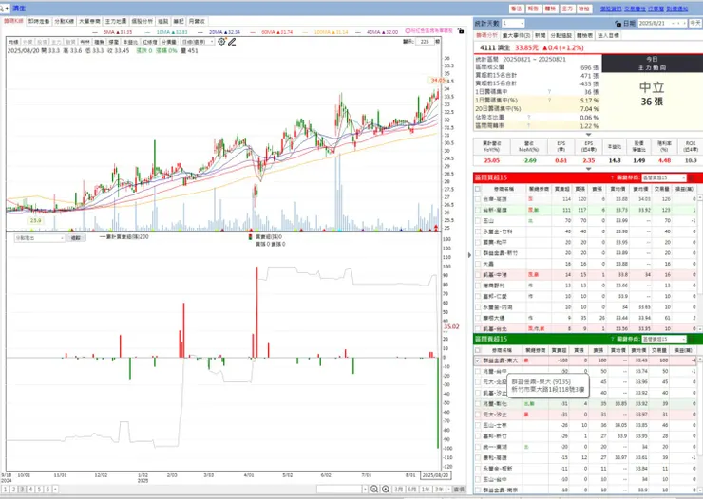Screen dimensions: 703x499
Task: Click the pink circle notice icon above the chart
Action: pyautogui.click(x=408, y=31)
